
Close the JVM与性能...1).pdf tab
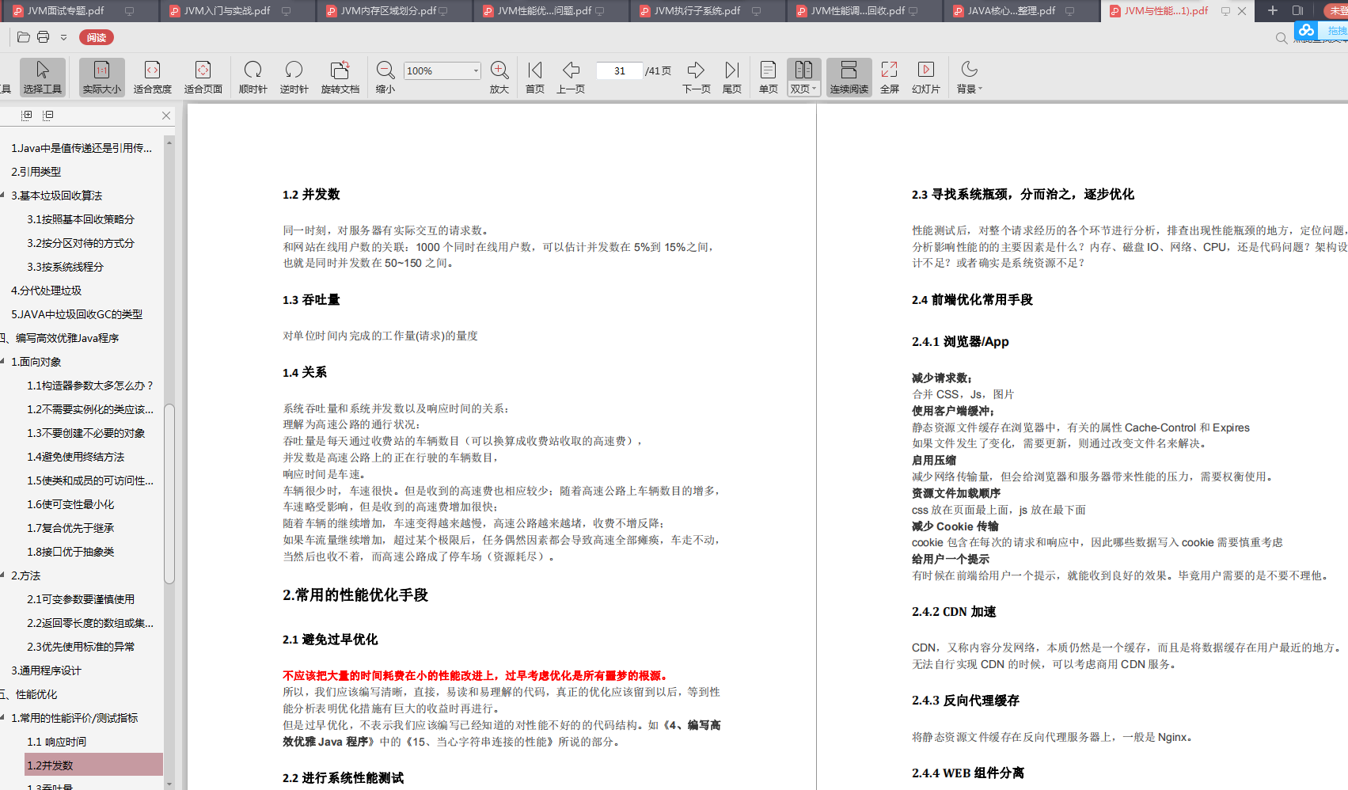(1242, 11)
